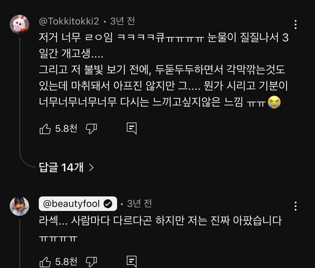
Task: Click the 5.8천 like count on @Tokkitokki2's comment
Action: pos(66,129)
